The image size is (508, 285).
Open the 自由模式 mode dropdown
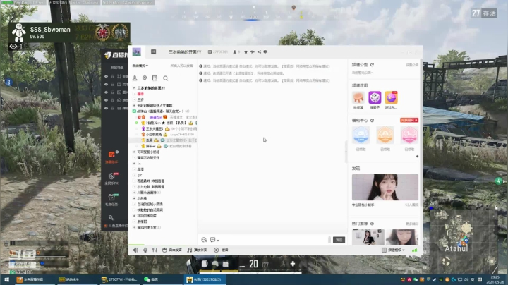pyautogui.click(x=140, y=66)
